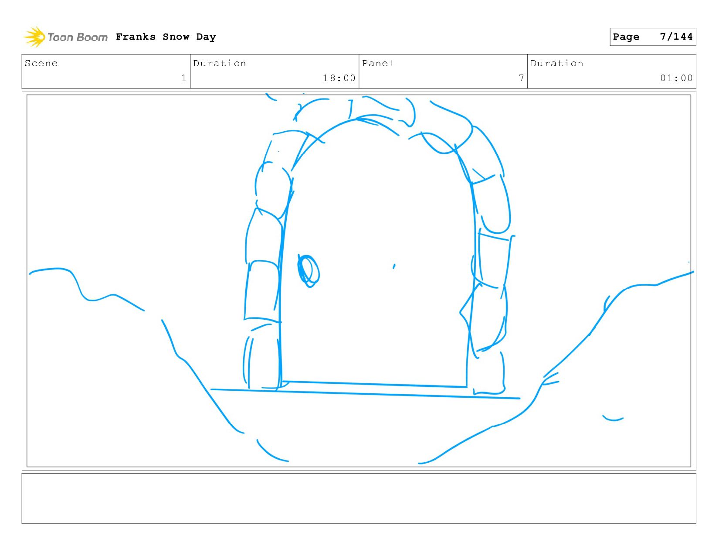719x556 pixels.
Task: Click the storyboard panel drawing of the arched door
Action: coord(359,281)
